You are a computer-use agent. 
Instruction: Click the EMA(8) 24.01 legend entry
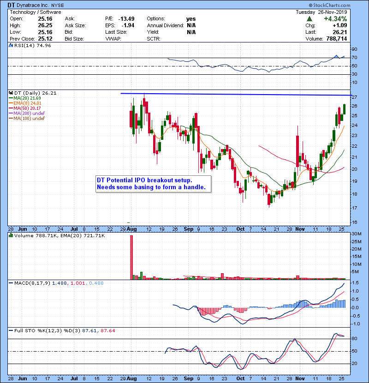25,103
